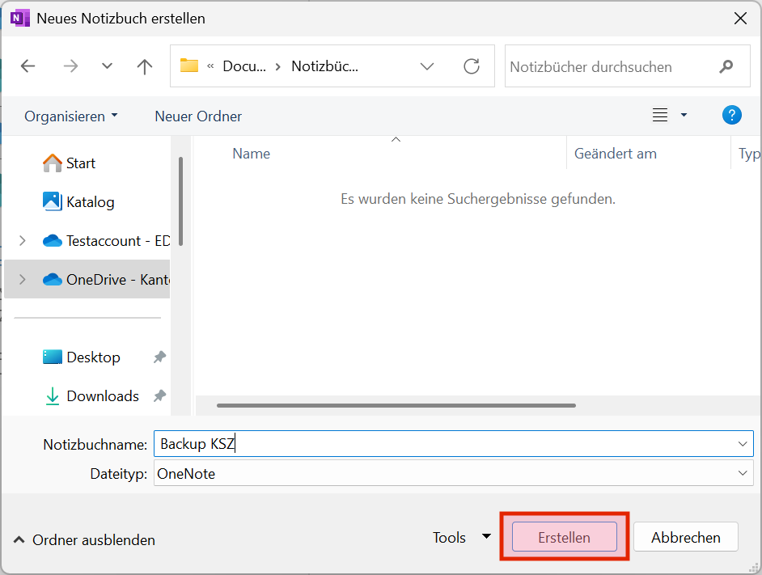The height and width of the screenshot is (575, 762).
Task: Expand the address bar history dropdown
Action: pyautogui.click(x=426, y=66)
